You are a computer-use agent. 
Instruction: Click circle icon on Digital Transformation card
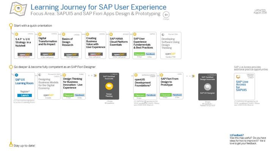(40, 34)
